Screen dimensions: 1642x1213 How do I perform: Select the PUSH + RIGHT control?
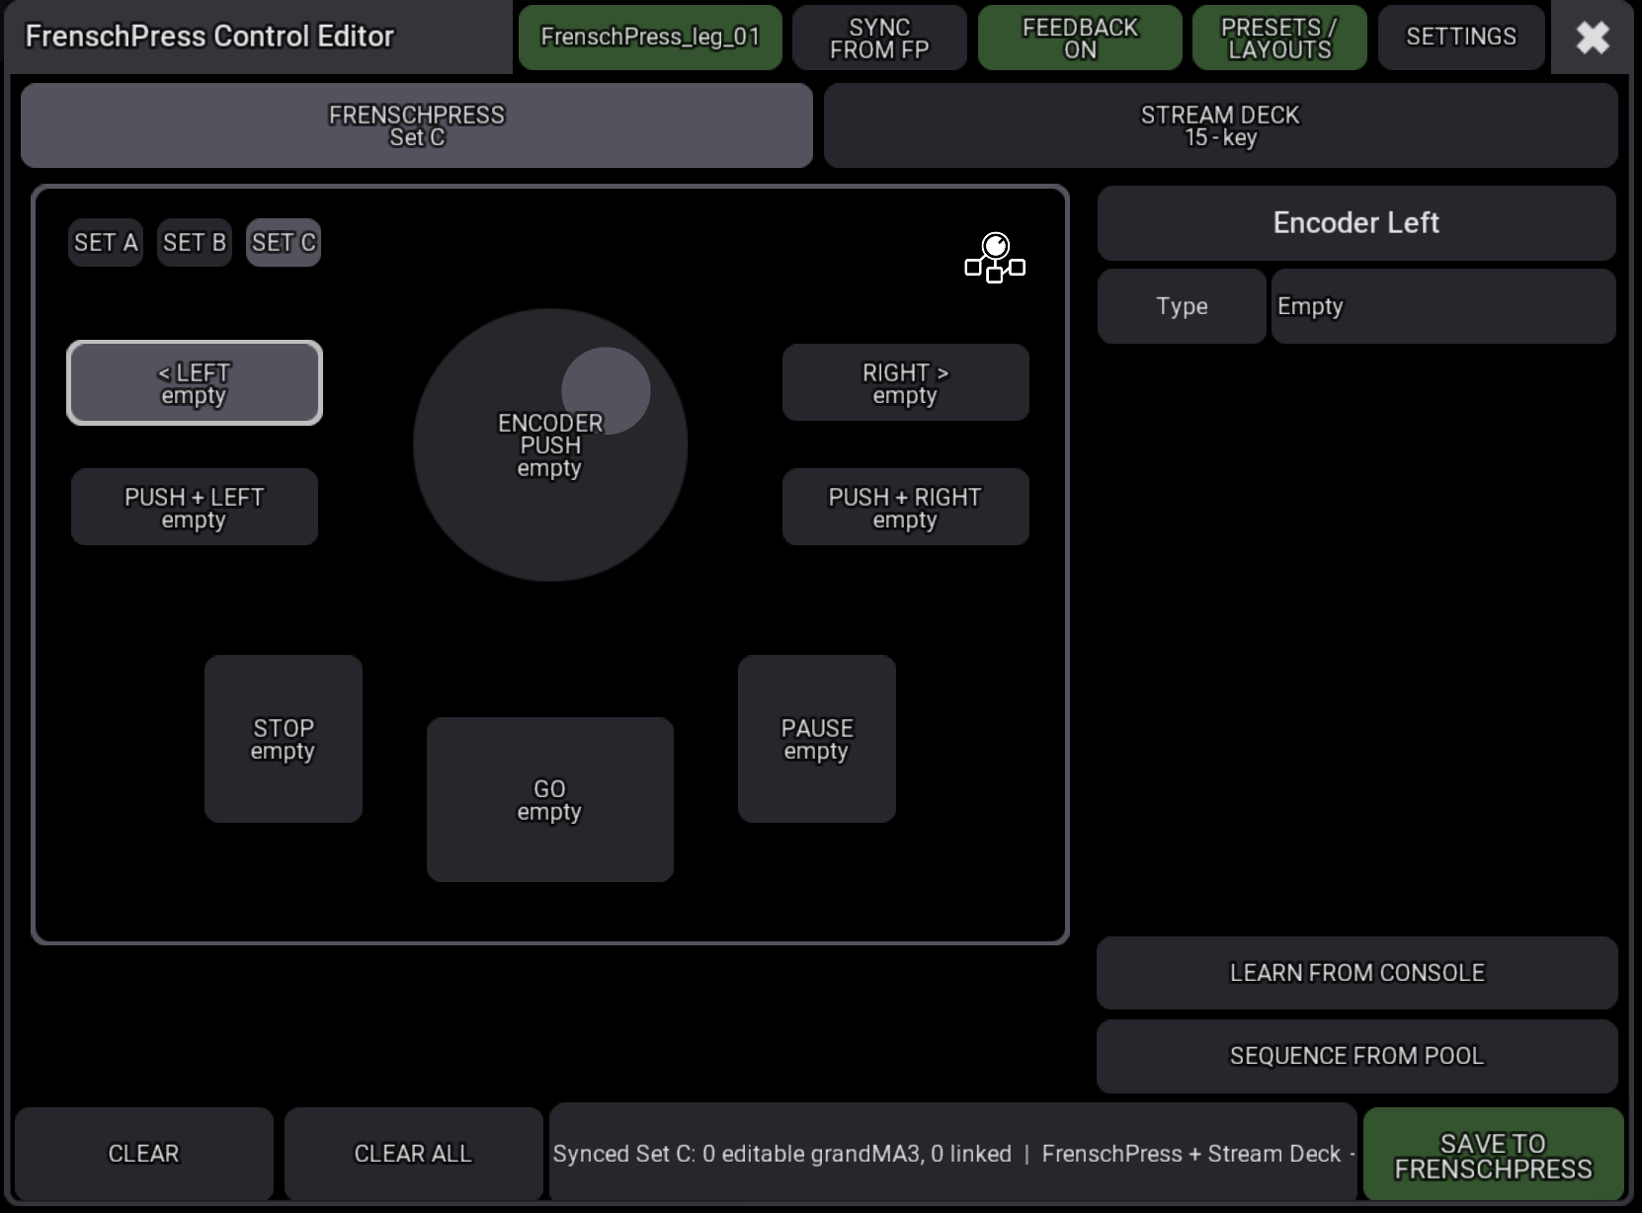pos(906,508)
